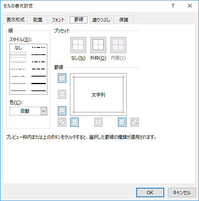Go to the 保護 tab
The height and width of the screenshot is (201, 199).
(x=123, y=20)
